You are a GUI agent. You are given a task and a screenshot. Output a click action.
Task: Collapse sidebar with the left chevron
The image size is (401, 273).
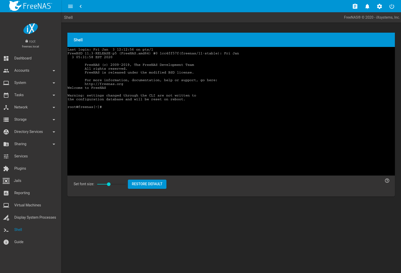click(81, 6)
